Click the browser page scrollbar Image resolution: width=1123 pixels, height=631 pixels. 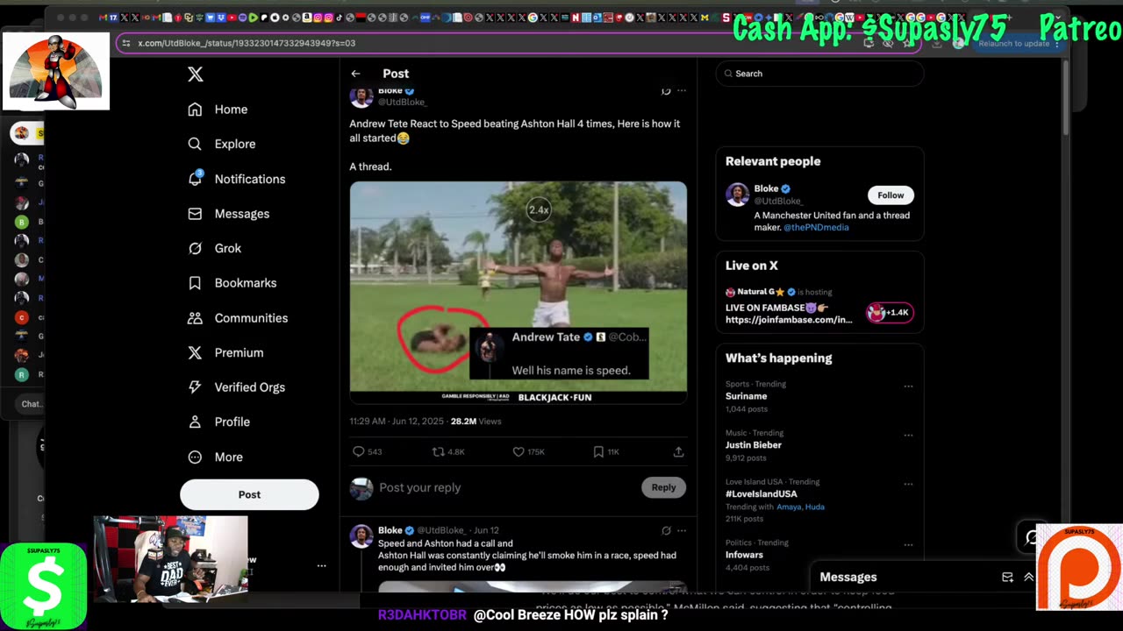coord(1065,98)
